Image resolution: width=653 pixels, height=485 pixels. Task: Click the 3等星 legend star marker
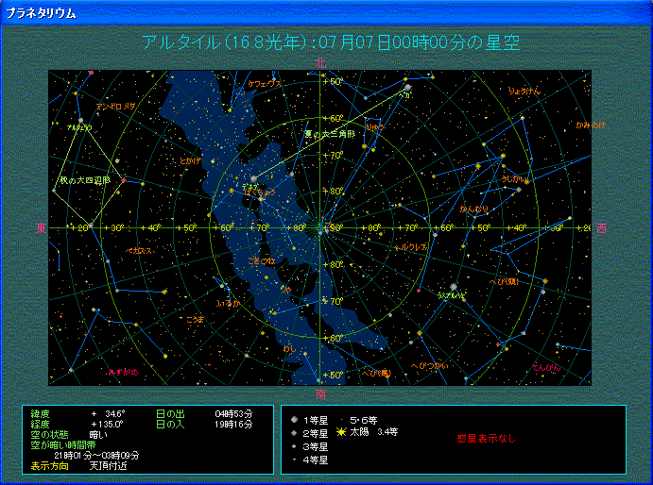click(295, 446)
